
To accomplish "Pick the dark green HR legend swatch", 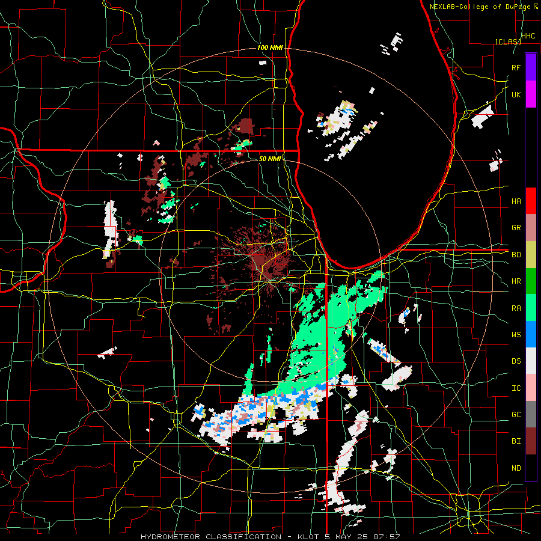I will (x=531, y=281).
